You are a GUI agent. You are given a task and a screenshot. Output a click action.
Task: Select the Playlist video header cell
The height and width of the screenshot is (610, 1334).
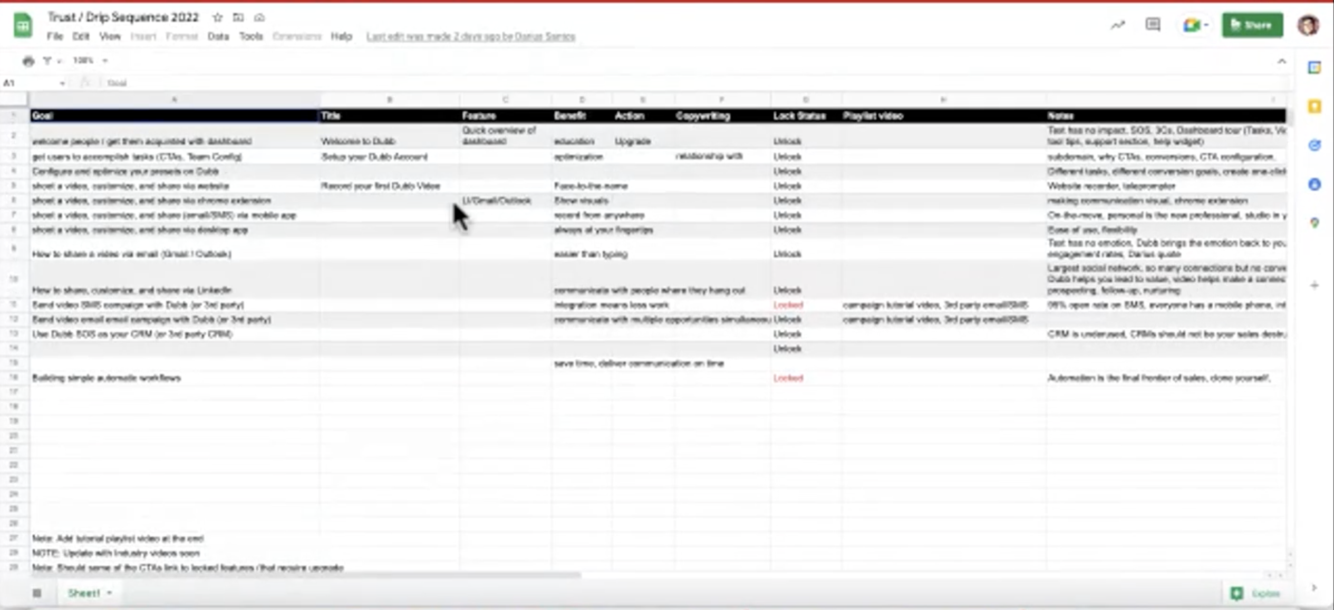coord(944,116)
